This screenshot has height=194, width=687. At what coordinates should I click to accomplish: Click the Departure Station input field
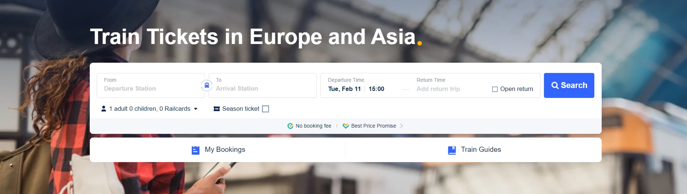click(151, 85)
